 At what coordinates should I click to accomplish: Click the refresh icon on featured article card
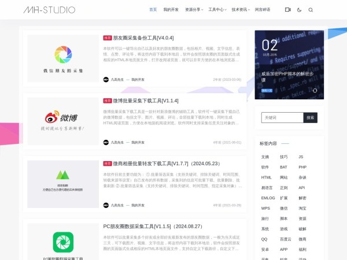pos(315,90)
